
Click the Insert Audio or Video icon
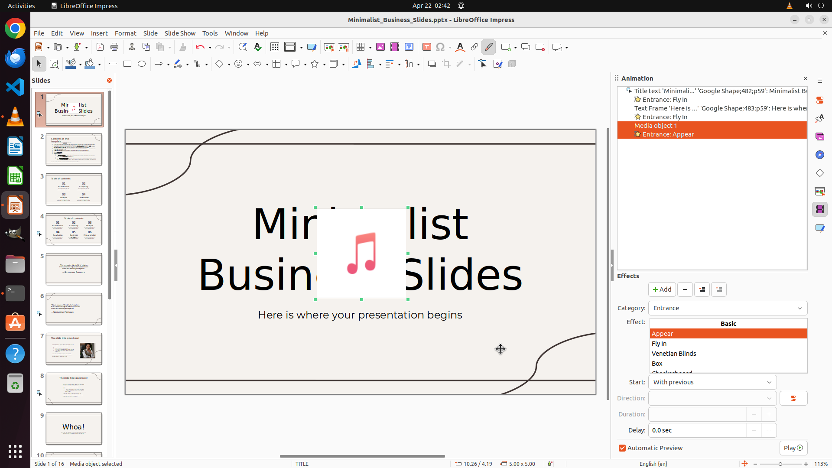pos(394,47)
